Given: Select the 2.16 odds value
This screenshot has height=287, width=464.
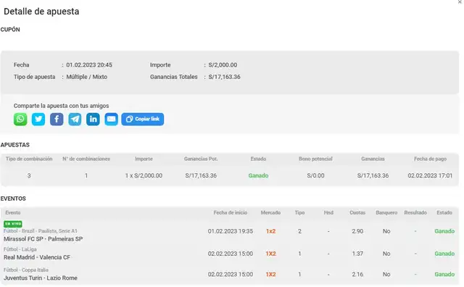Looking at the screenshot, I should click(357, 275).
